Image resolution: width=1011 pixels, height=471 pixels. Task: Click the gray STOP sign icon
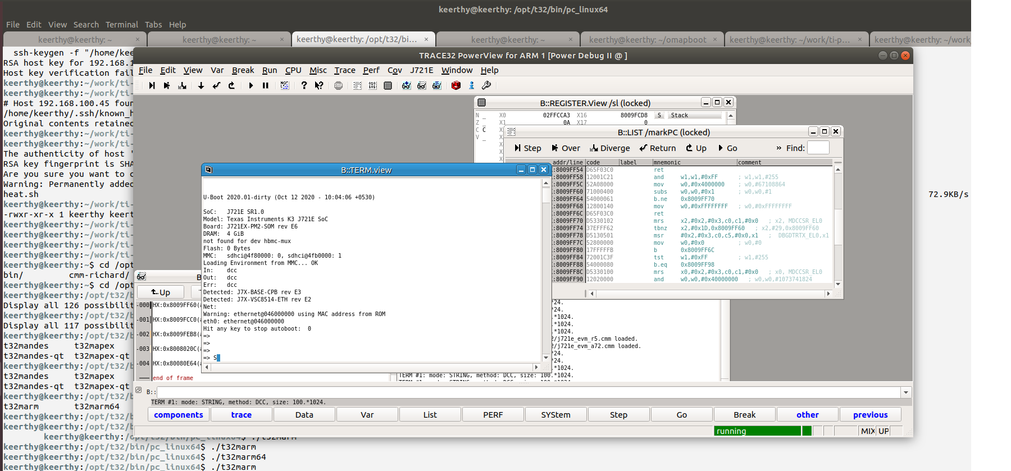[338, 85]
